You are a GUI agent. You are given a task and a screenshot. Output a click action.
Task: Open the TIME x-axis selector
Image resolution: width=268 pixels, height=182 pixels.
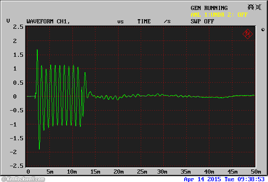tap(144, 21)
